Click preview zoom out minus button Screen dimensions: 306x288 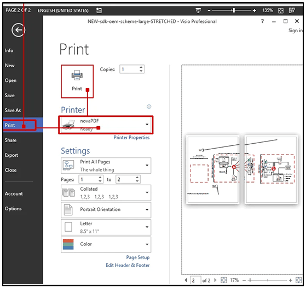click(244, 280)
